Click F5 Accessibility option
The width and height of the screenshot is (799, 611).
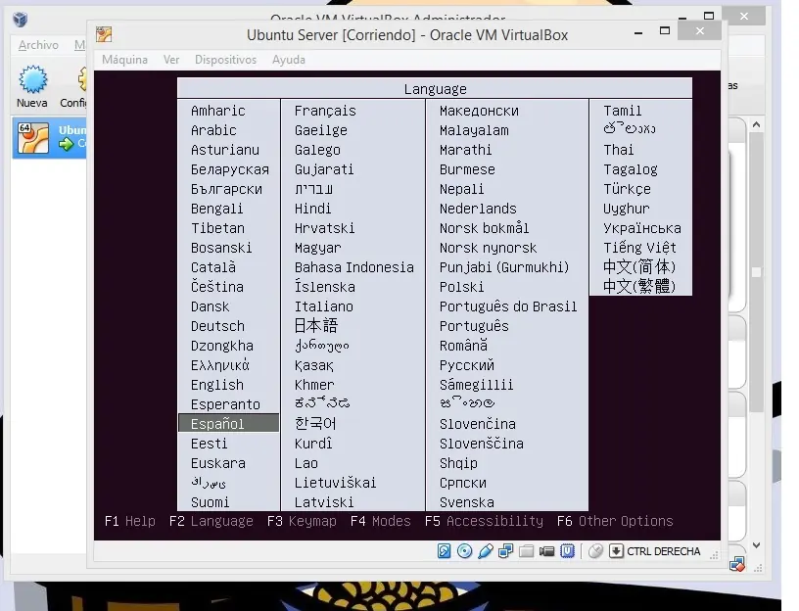[484, 521]
